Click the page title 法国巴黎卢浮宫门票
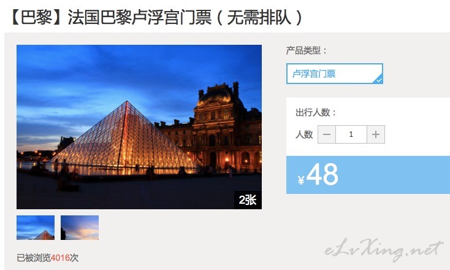This screenshot has height=270, width=450. (x=140, y=17)
